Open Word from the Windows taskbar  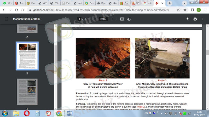click(70, 113)
